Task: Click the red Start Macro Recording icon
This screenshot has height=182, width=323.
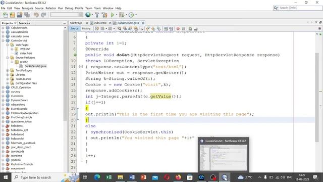Action: coord(178,29)
